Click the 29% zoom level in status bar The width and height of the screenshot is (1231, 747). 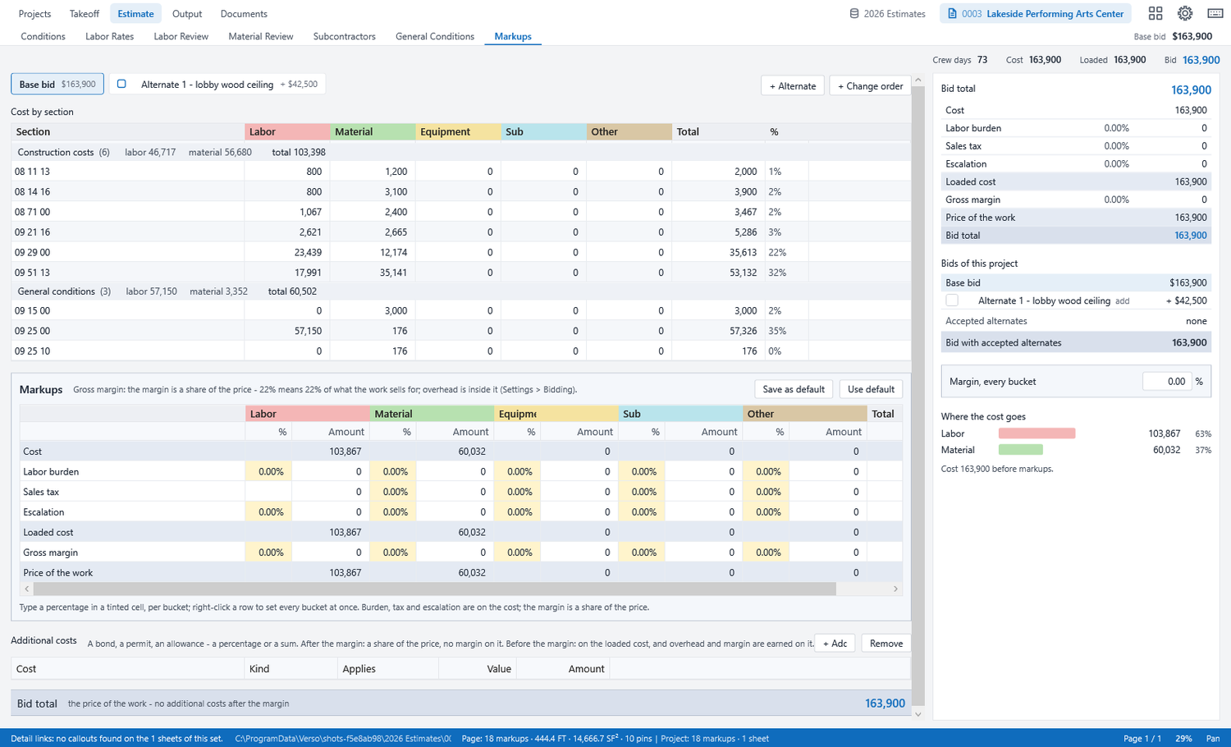(1183, 739)
